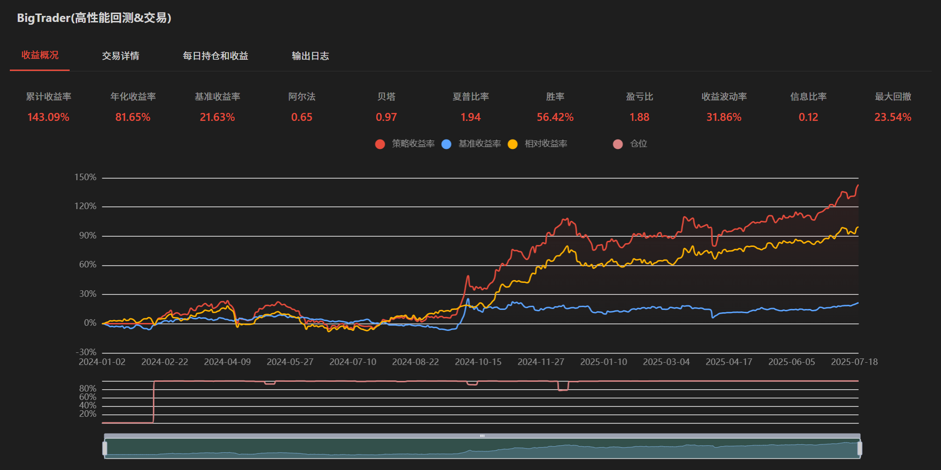Switch to the 交易详情 tab
The image size is (941, 470).
(121, 56)
